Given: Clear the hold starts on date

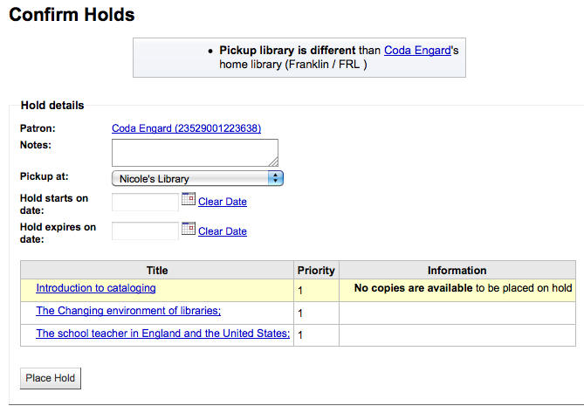Looking at the screenshot, I should (223, 202).
